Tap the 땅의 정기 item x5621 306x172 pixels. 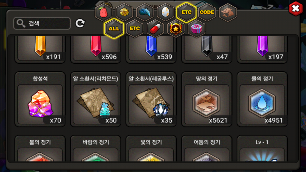207,99
